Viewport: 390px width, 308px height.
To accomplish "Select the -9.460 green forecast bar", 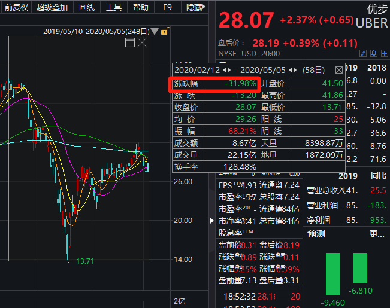I will [x=332, y=274].
